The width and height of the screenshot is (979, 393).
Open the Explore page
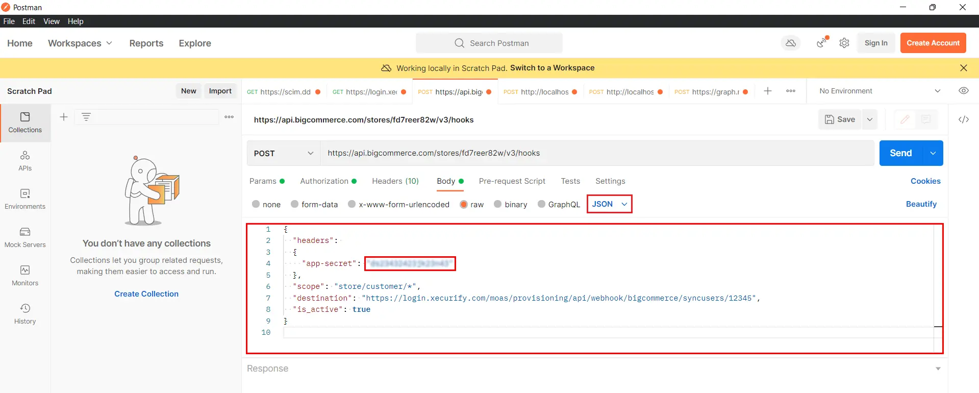coord(195,43)
